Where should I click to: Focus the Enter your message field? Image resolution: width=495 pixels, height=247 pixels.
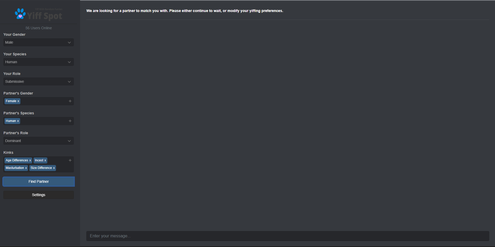click(x=288, y=236)
